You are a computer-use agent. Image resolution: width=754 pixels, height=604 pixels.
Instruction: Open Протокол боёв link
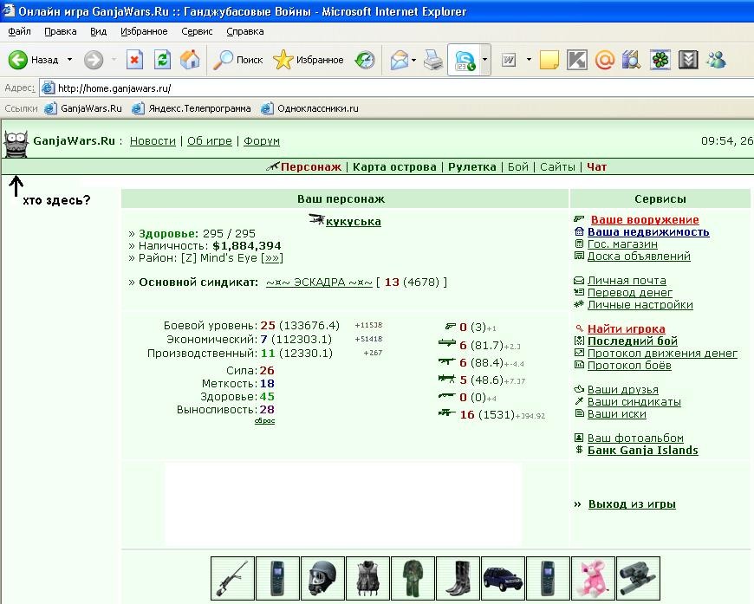629,366
